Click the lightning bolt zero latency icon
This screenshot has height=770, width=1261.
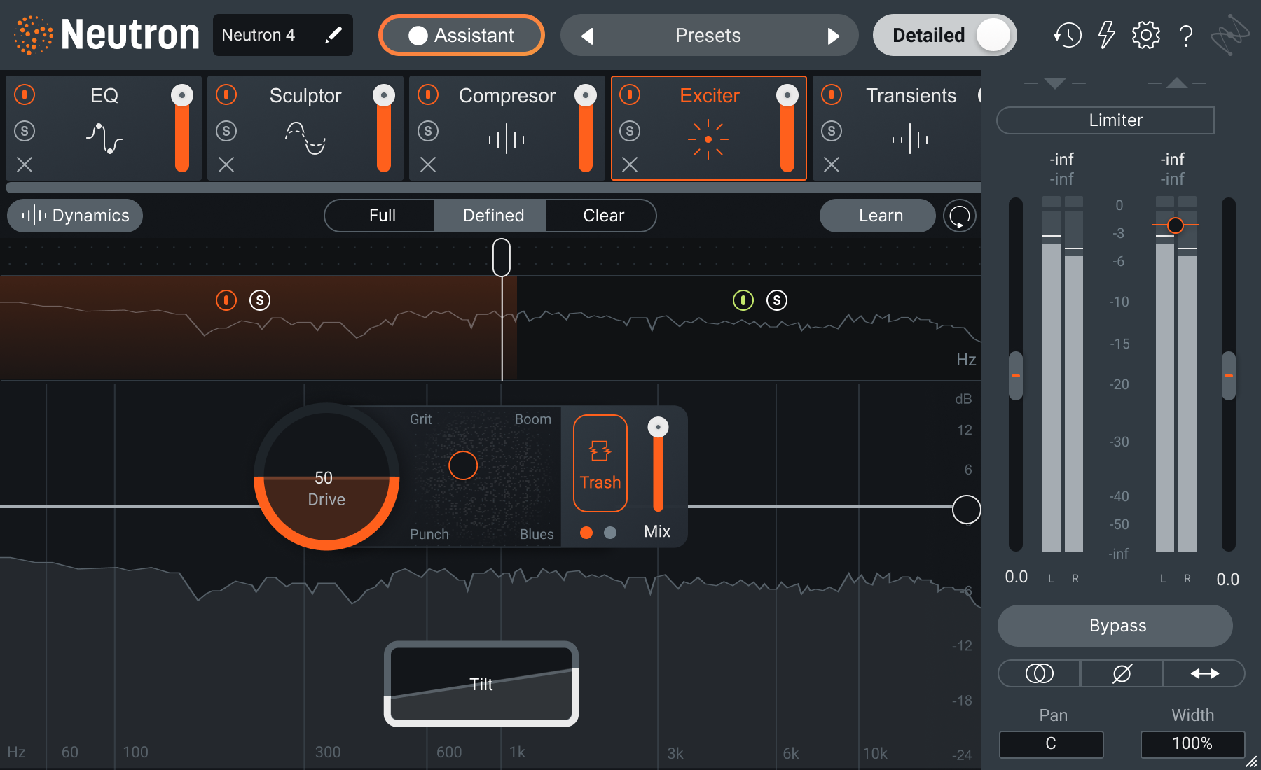click(1107, 35)
